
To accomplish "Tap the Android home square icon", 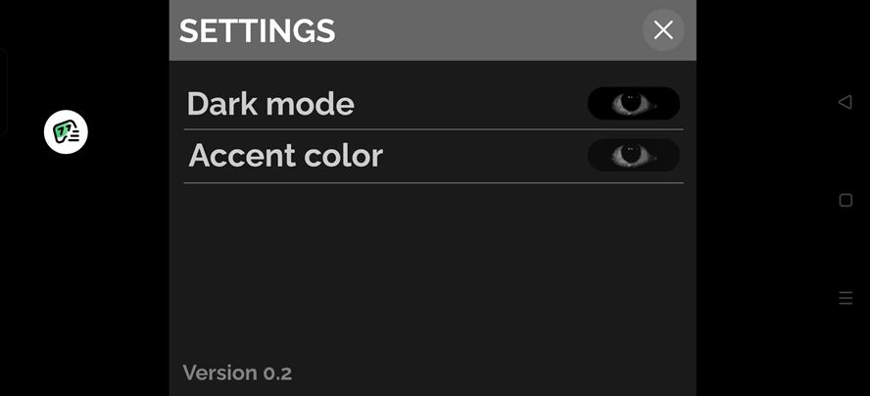I will tap(846, 200).
